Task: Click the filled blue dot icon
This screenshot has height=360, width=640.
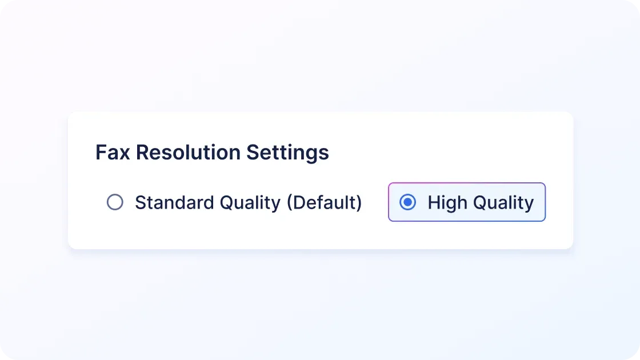Action: 407,202
